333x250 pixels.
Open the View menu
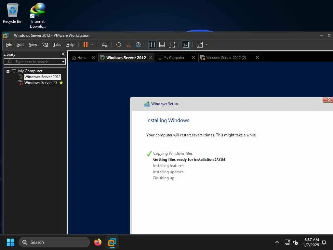(33, 45)
